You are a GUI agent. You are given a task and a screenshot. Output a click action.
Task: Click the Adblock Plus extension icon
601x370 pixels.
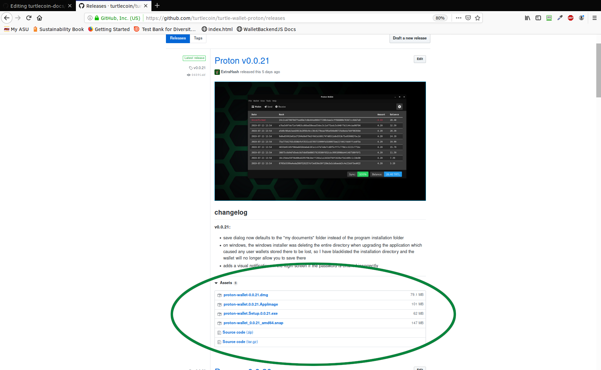[571, 18]
